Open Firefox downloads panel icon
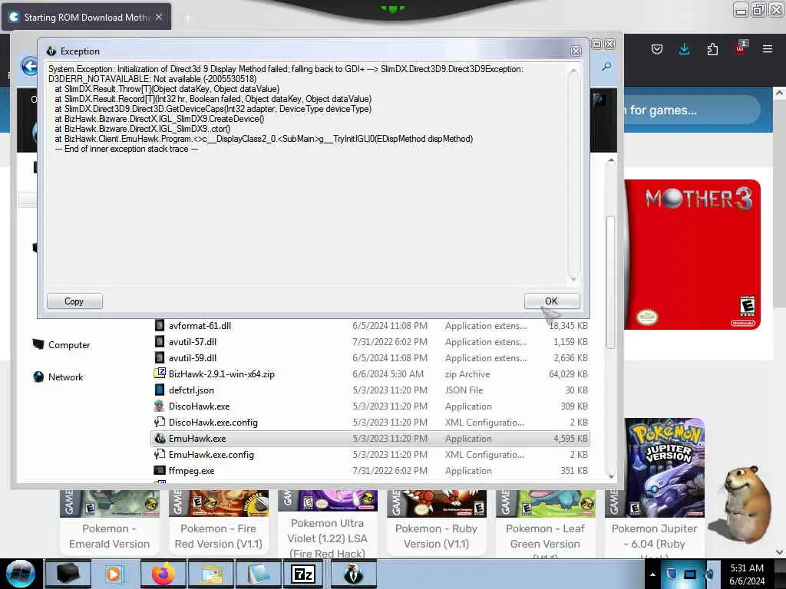Image resolution: width=786 pixels, height=589 pixels. pyautogui.click(x=684, y=49)
